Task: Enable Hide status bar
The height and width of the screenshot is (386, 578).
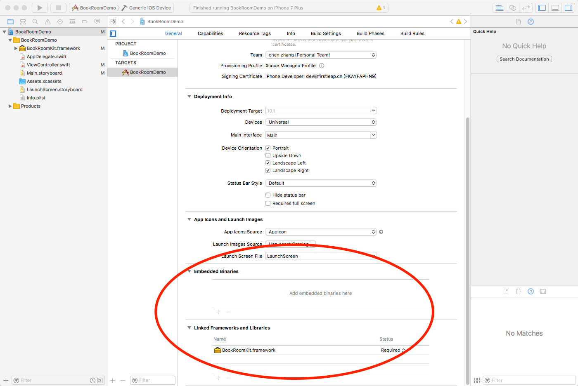Action: coord(268,195)
